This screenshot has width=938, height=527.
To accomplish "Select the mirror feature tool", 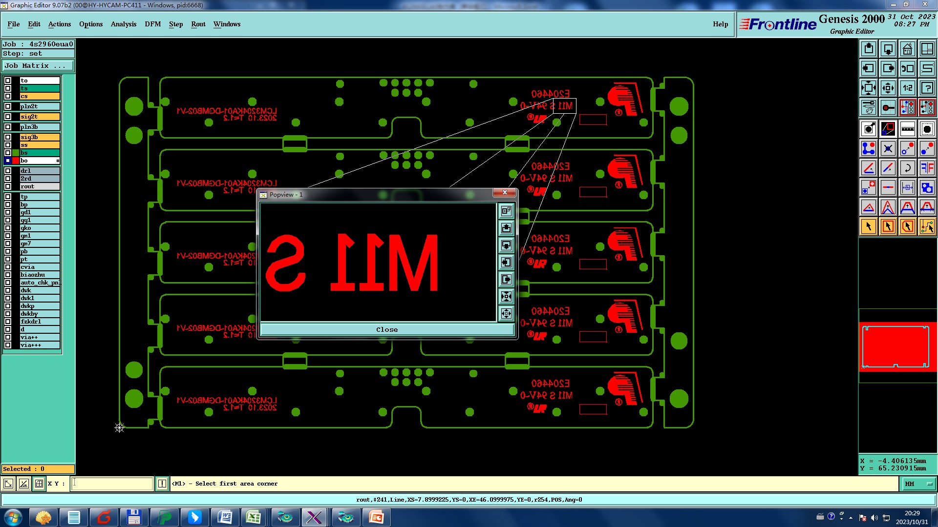I will (927, 168).
